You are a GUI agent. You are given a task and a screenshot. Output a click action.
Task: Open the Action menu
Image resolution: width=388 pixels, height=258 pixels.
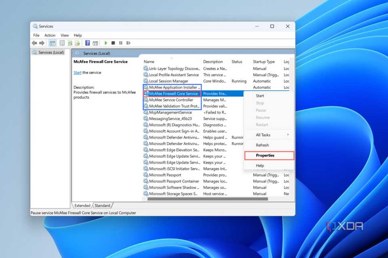point(50,35)
